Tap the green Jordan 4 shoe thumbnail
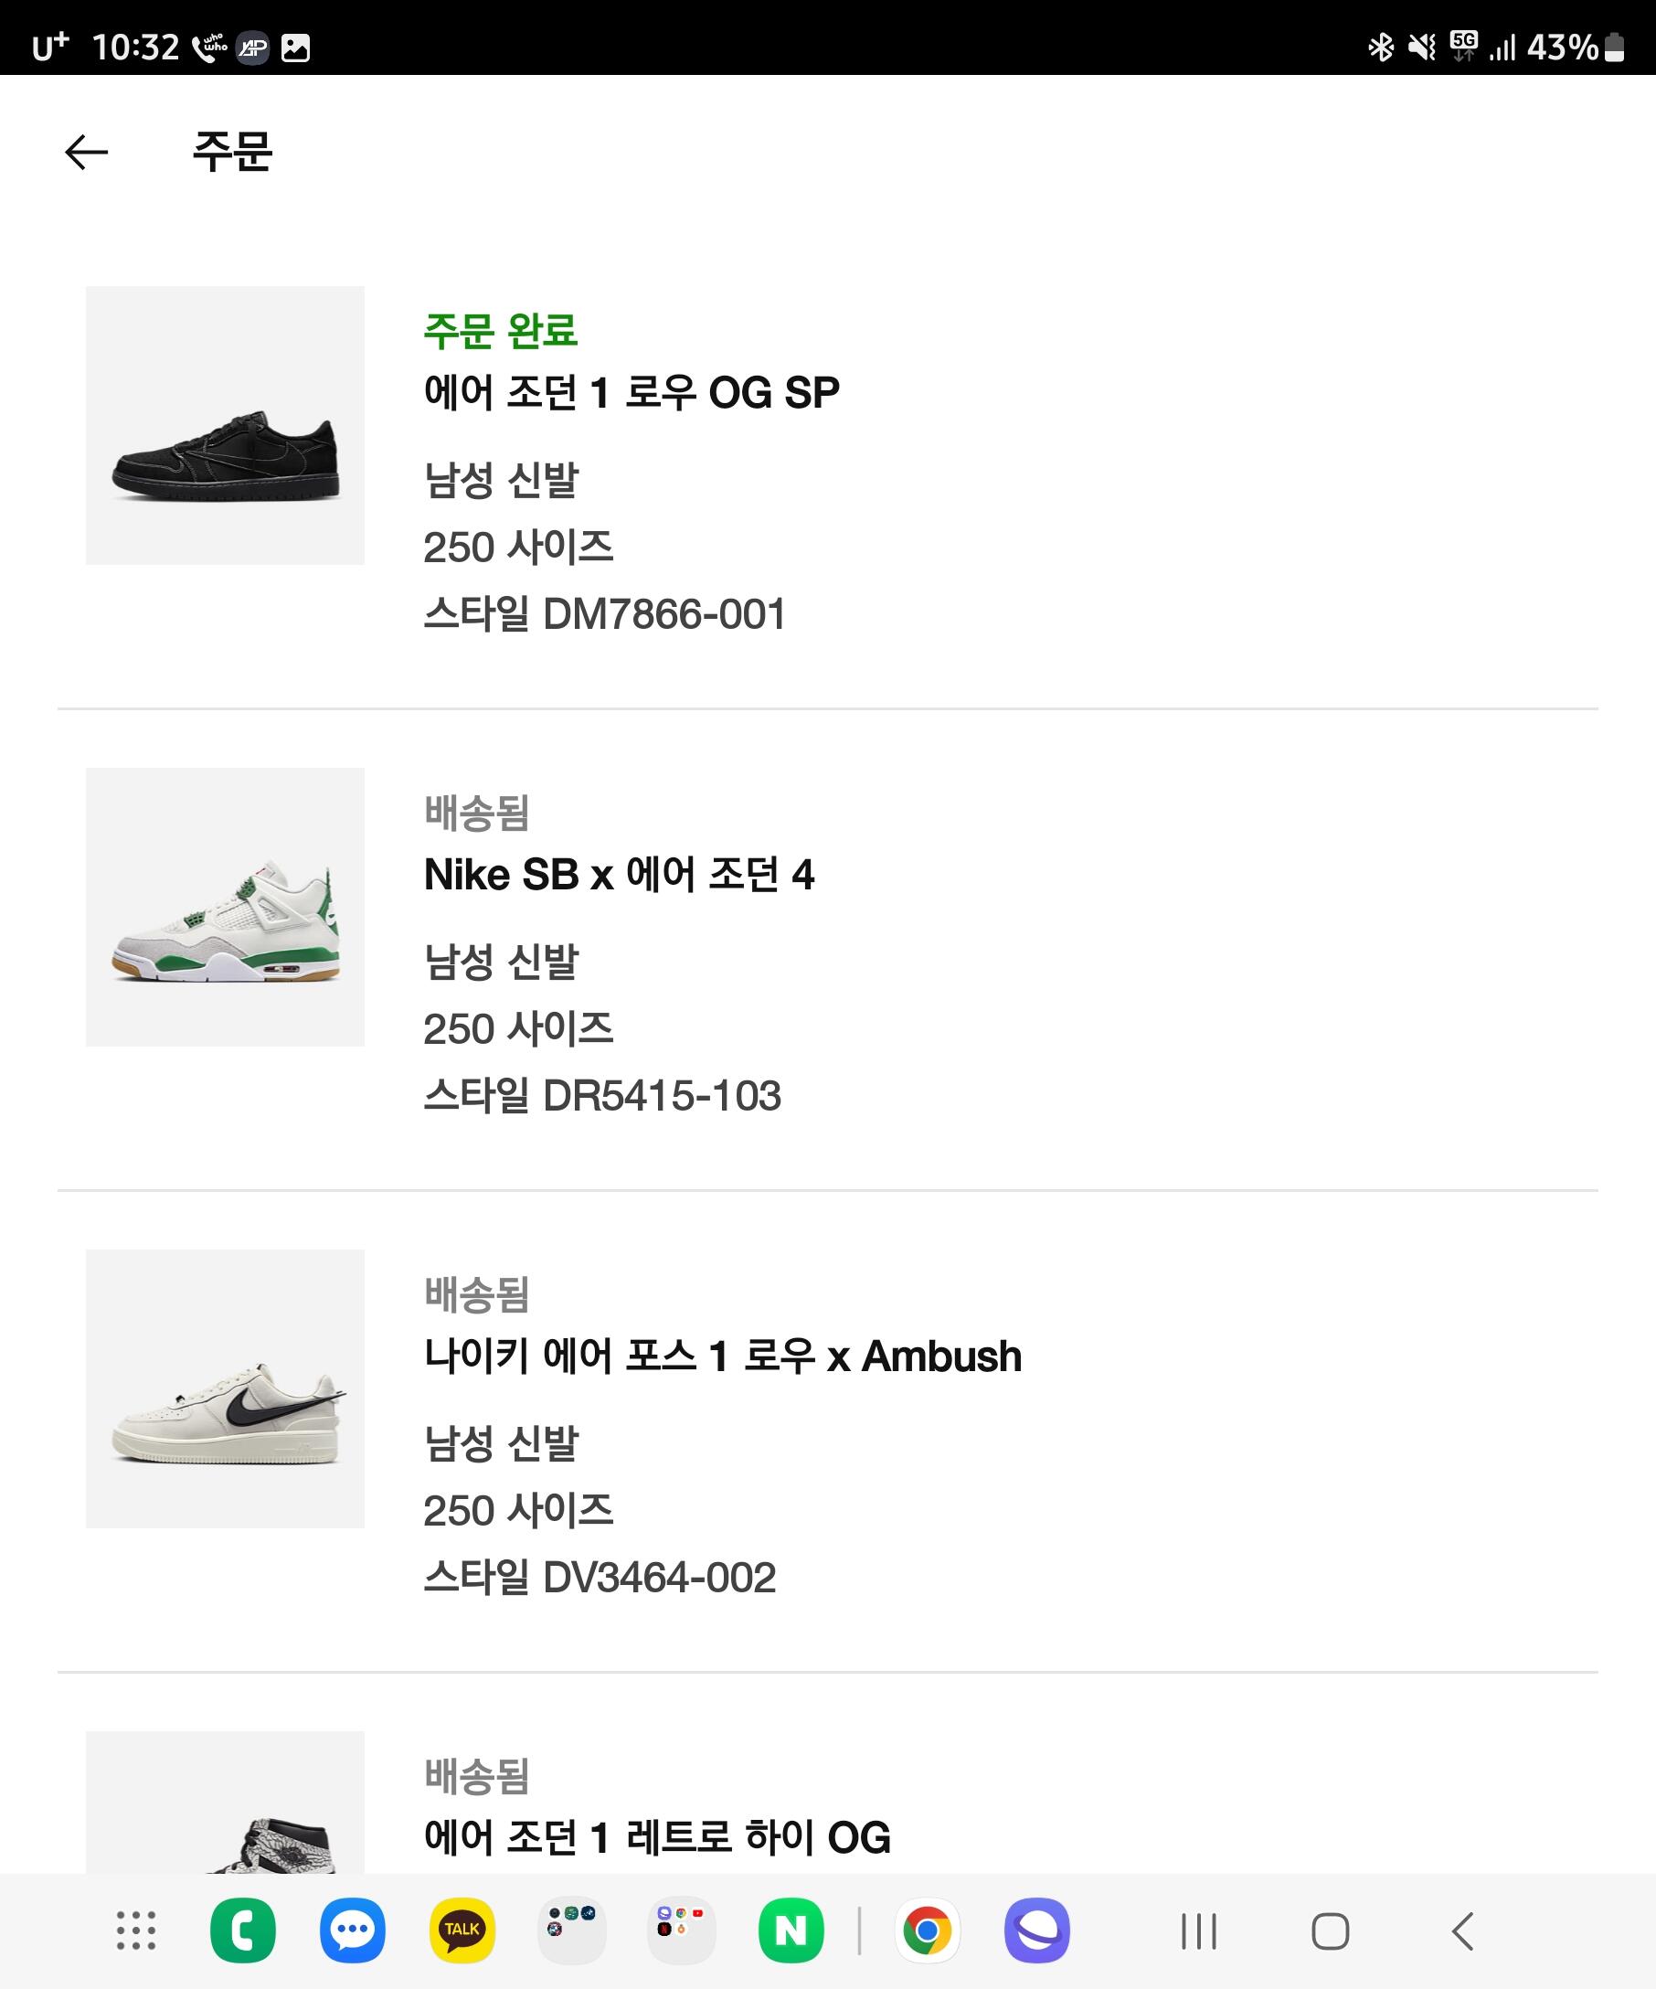This screenshot has width=1656, height=1989. tap(226, 908)
